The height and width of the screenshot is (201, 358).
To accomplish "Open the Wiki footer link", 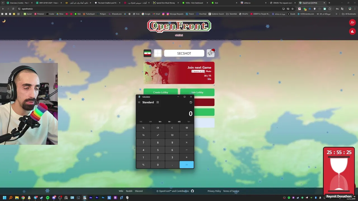I will click(x=121, y=191).
